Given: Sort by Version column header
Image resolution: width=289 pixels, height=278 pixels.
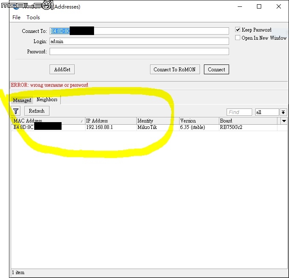Looking at the screenshot, I should click(199, 121).
